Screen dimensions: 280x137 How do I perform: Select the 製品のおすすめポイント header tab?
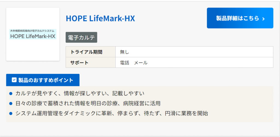43,80
